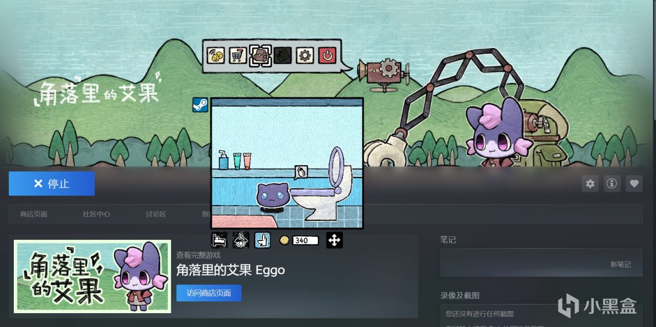Screen dimensions: 656x327
Task: Switch to the bedroom bed icon
Action: point(219,240)
